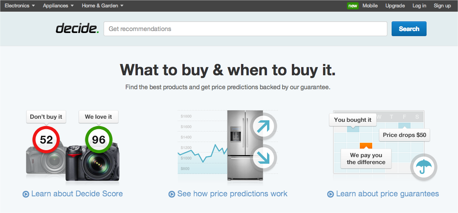Click the stainless refrigerator image

pyautogui.click(x=245, y=145)
